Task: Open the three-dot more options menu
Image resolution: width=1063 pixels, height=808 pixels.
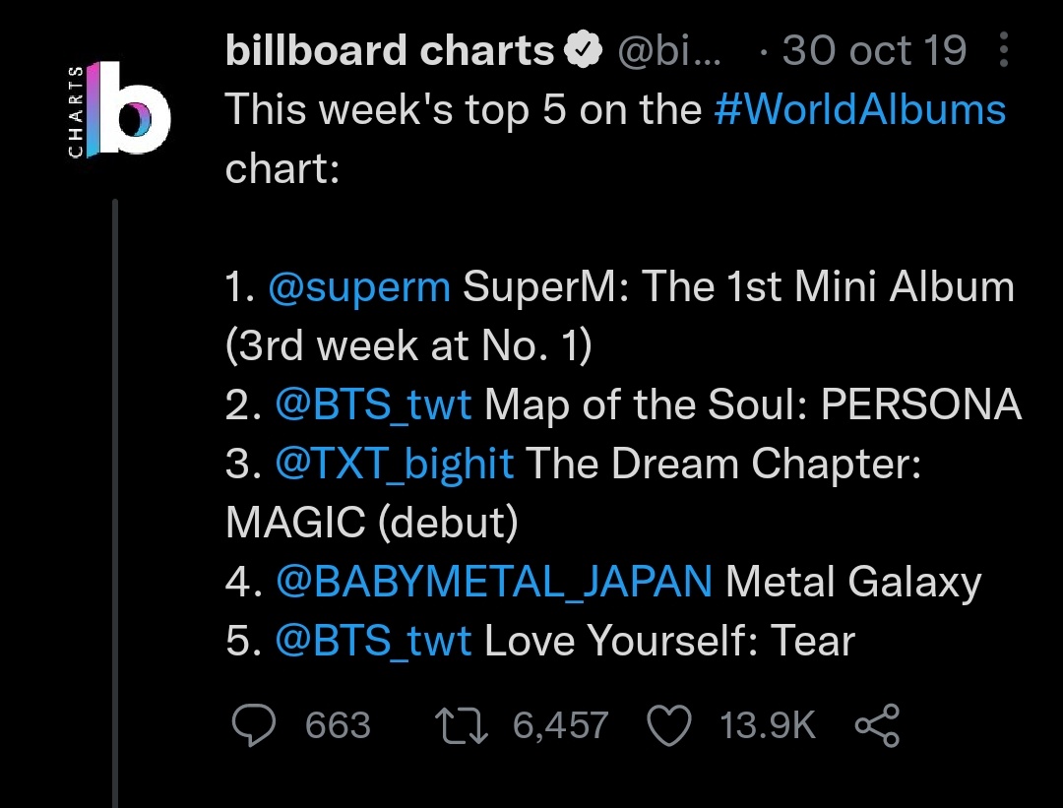Action: tap(1004, 49)
